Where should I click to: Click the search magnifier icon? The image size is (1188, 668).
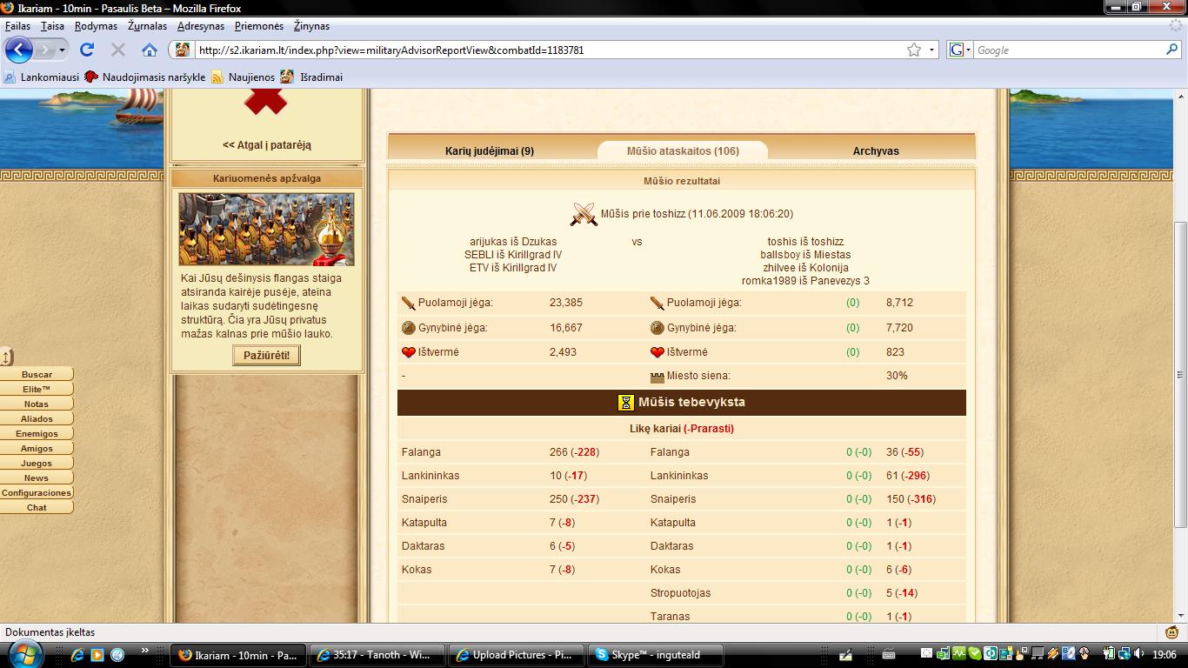pos(1171,50)
